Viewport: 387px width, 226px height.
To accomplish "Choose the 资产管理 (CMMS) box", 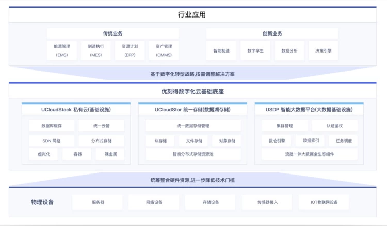I will click(x=164, y=50).
